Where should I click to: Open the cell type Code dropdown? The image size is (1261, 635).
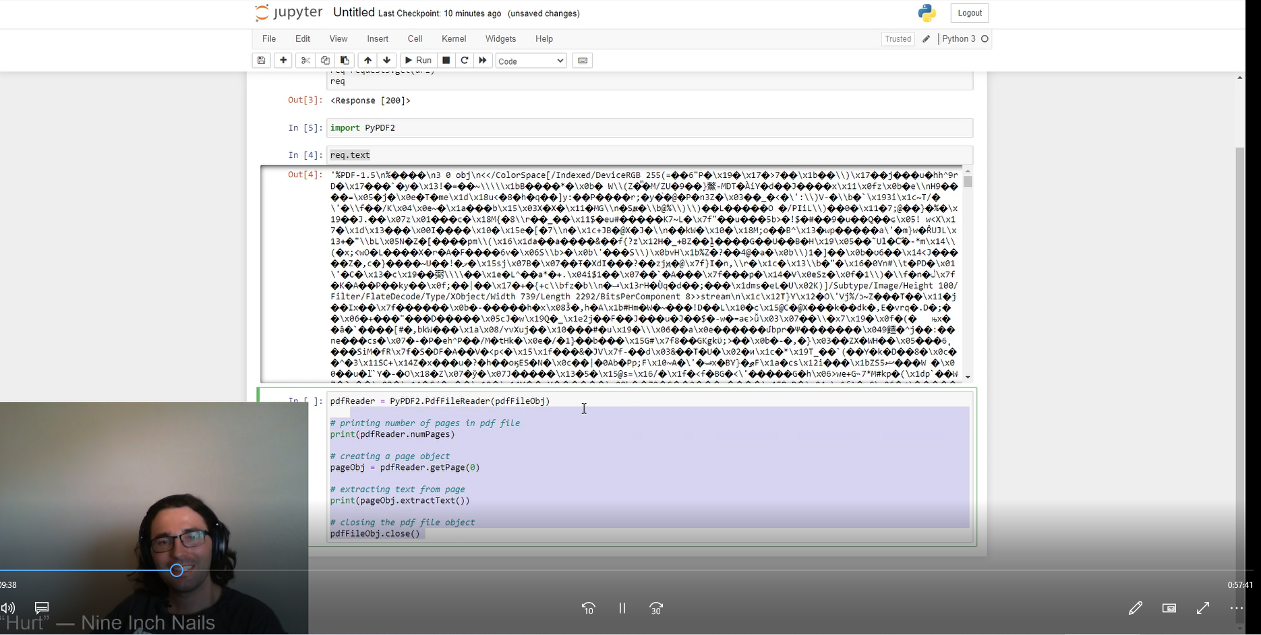(531, 61)
